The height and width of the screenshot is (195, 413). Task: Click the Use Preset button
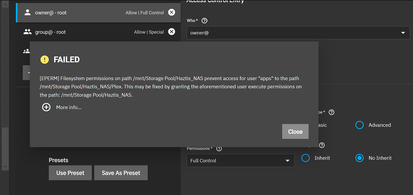(70, 173)
